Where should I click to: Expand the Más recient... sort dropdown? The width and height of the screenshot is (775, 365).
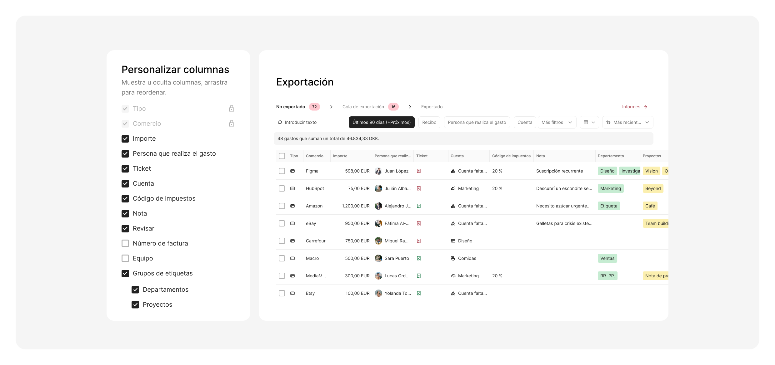coord(627,122)
